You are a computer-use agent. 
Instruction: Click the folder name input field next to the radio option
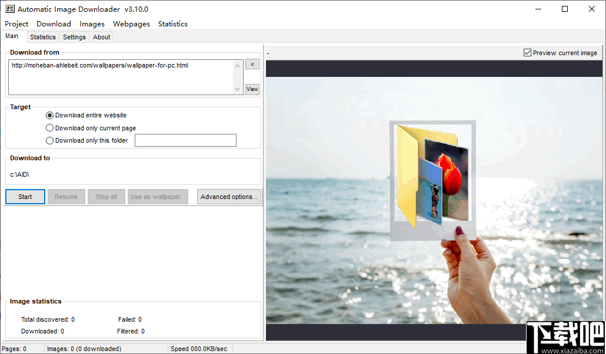tap(185, 140)
